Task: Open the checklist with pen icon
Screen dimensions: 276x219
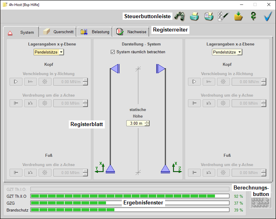Action: tap(223, 17)
